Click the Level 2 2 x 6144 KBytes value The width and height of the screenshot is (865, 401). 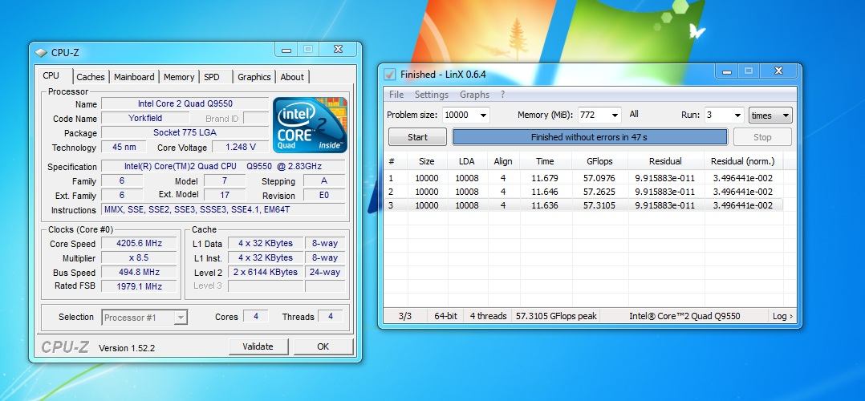pyautogui.click(x=266, y=272)
